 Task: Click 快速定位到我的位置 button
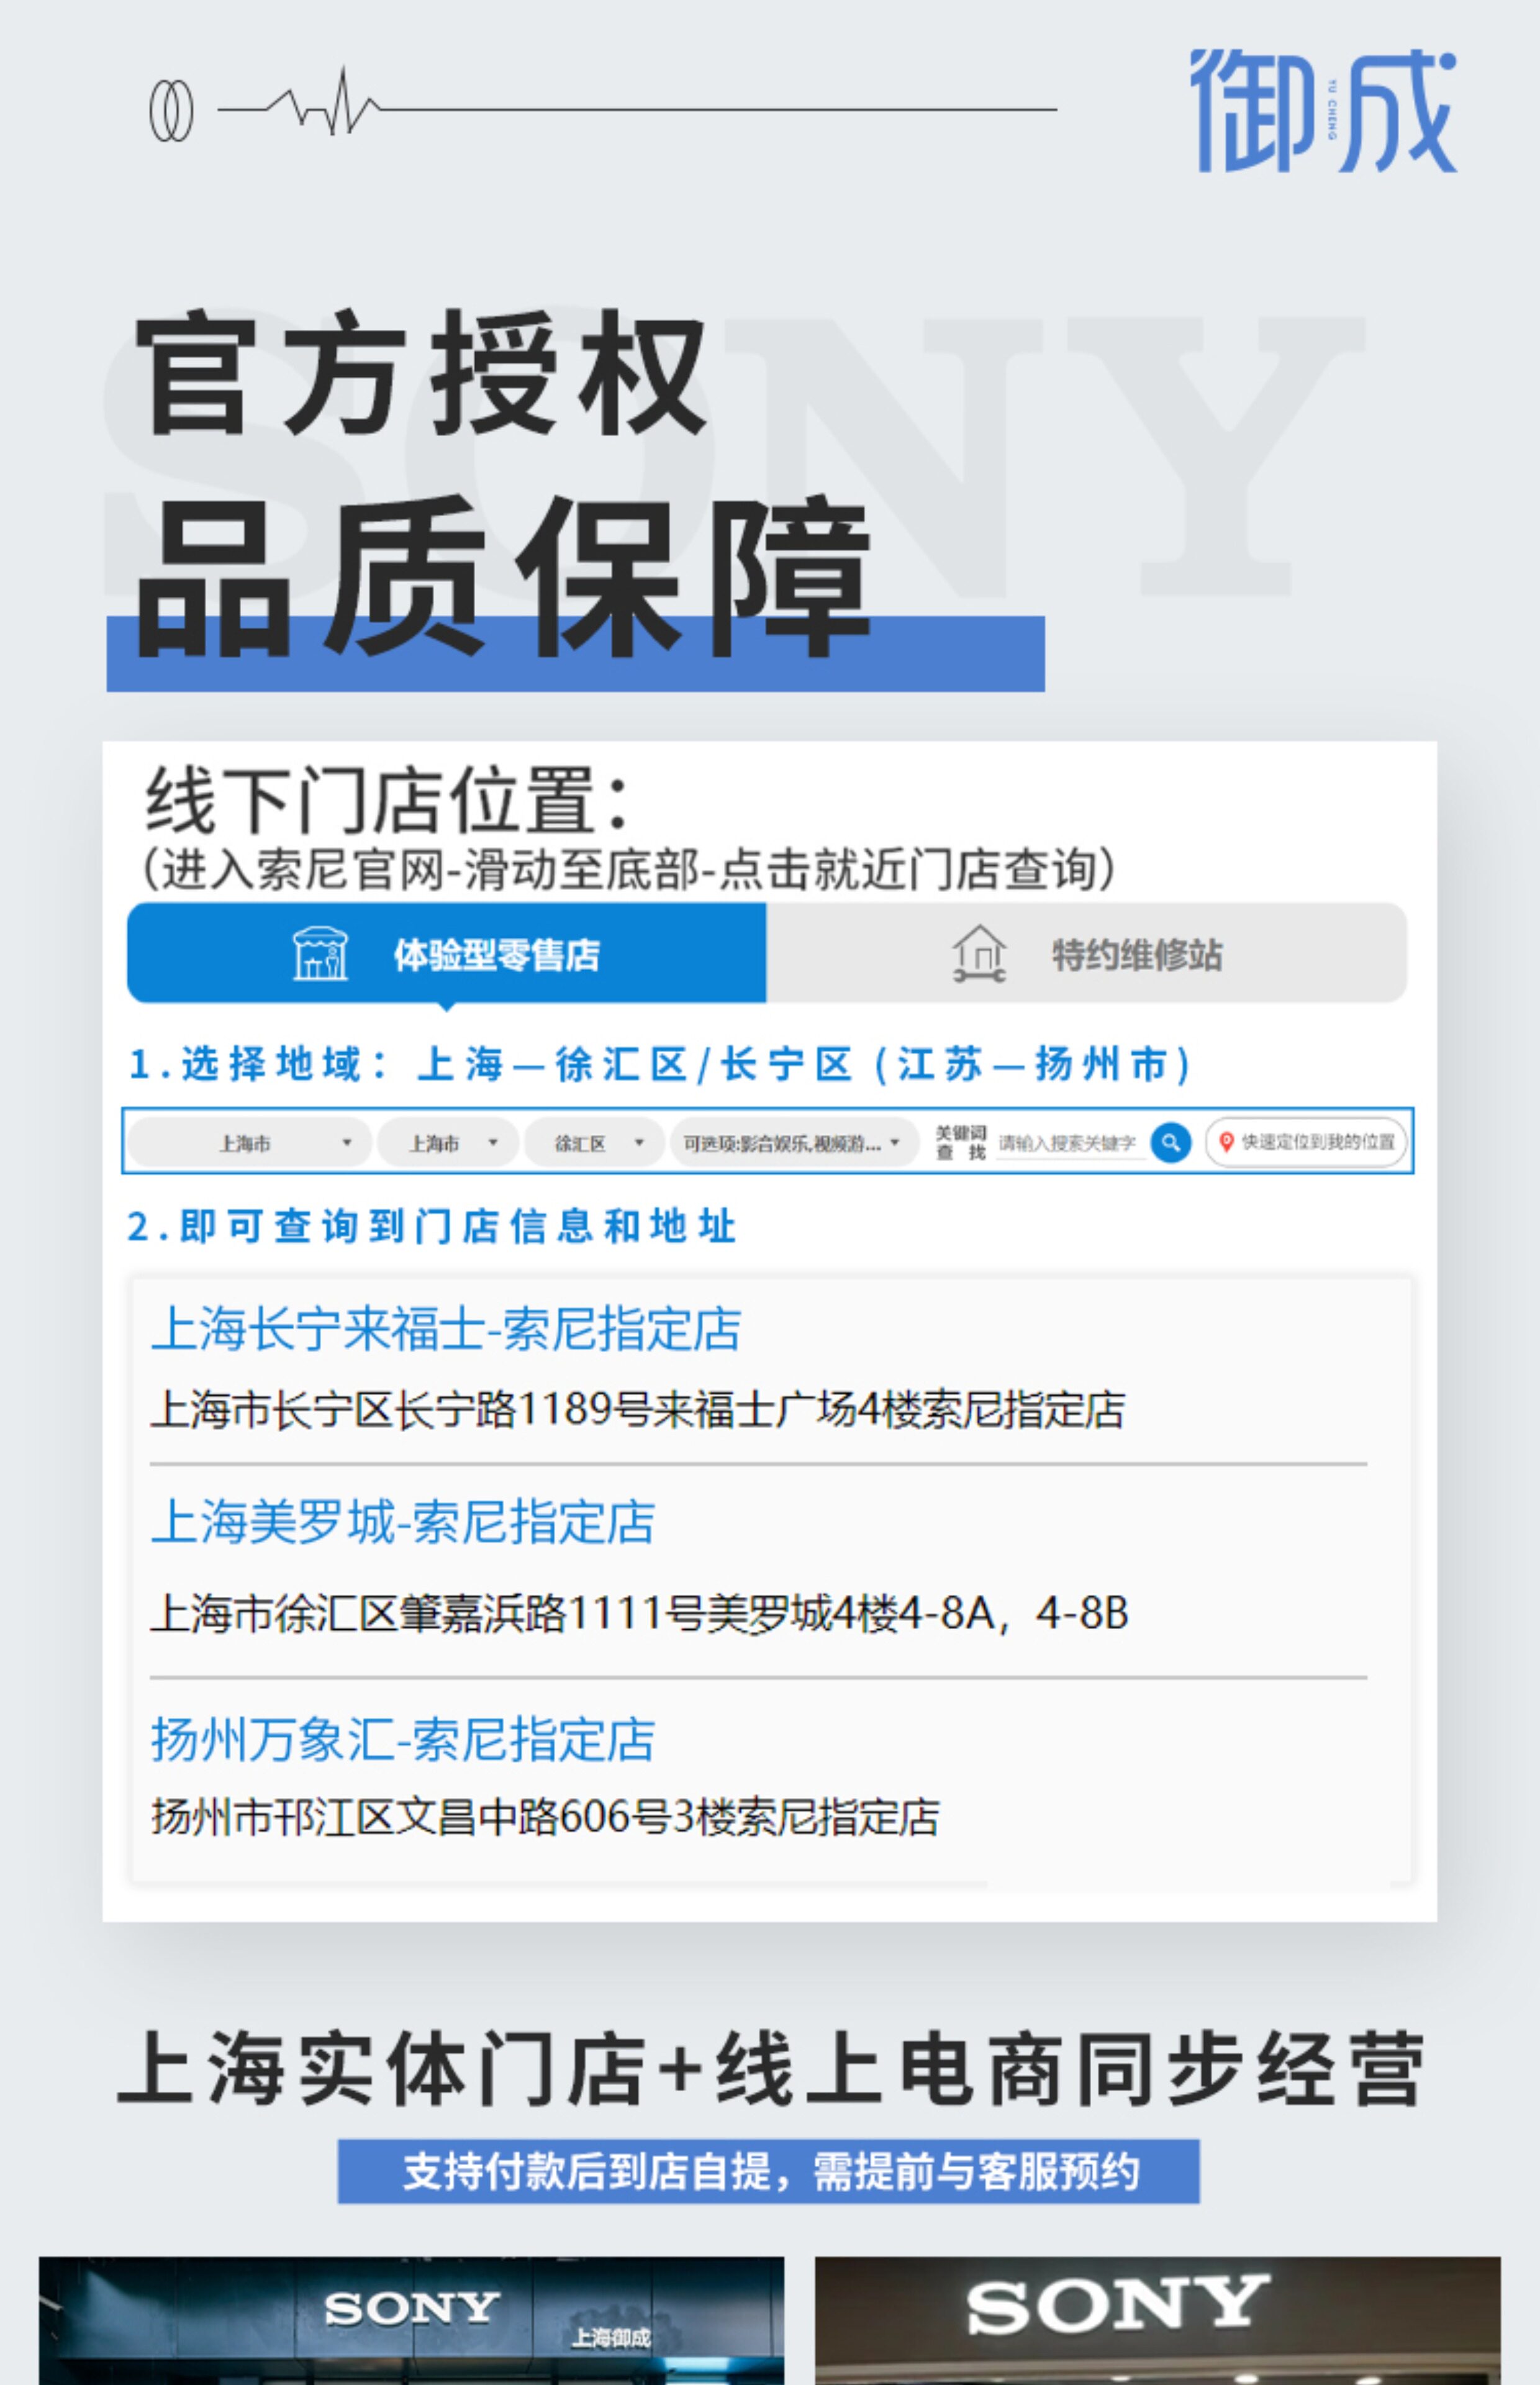pyautogui.click(x=1306, y=1142)
